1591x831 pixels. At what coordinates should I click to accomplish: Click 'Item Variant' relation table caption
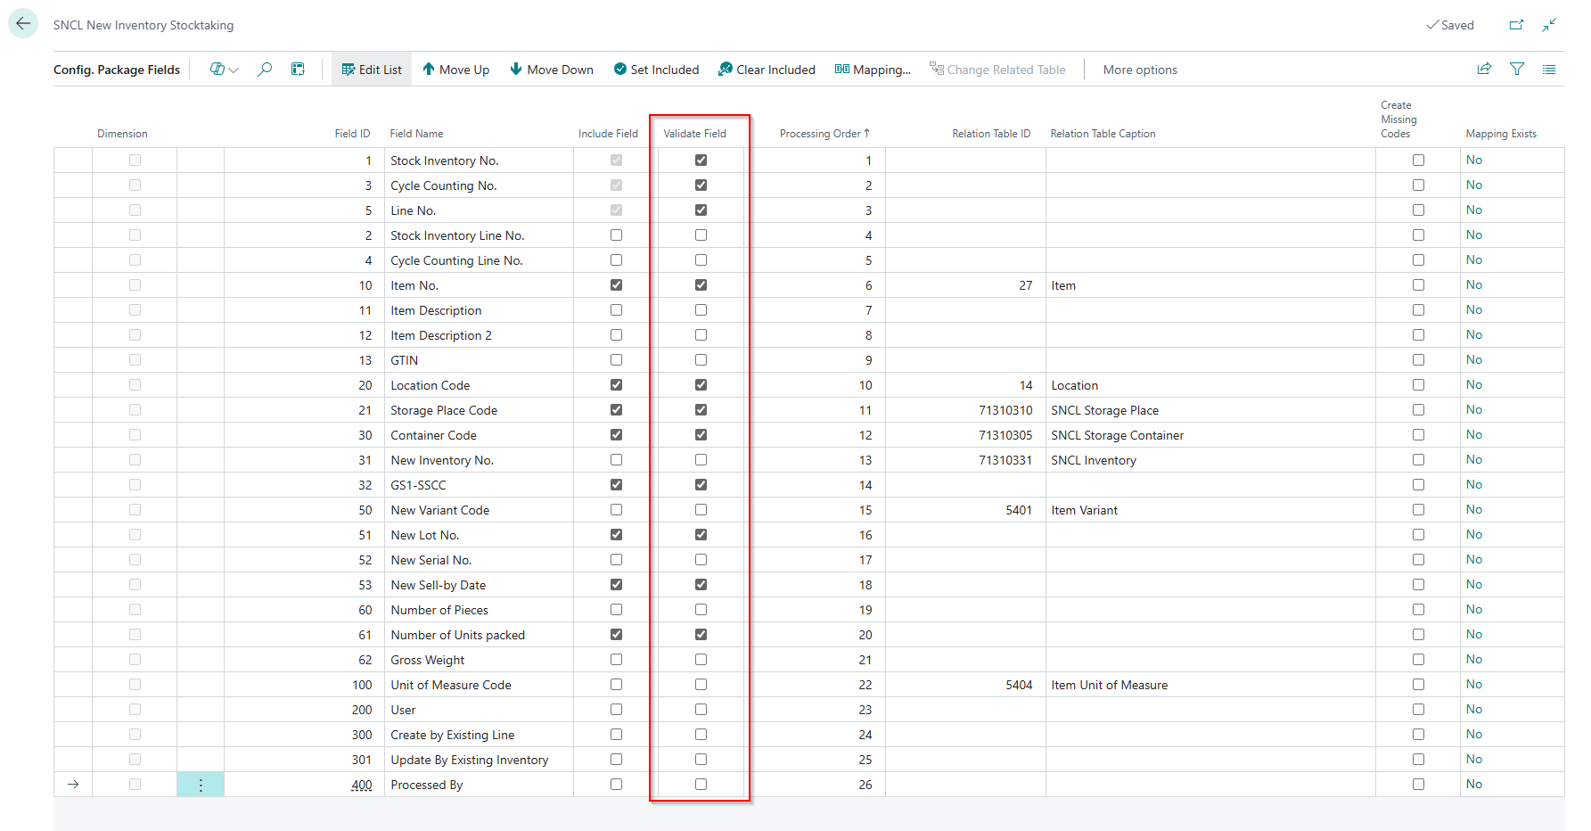[x=1084, y=510]
